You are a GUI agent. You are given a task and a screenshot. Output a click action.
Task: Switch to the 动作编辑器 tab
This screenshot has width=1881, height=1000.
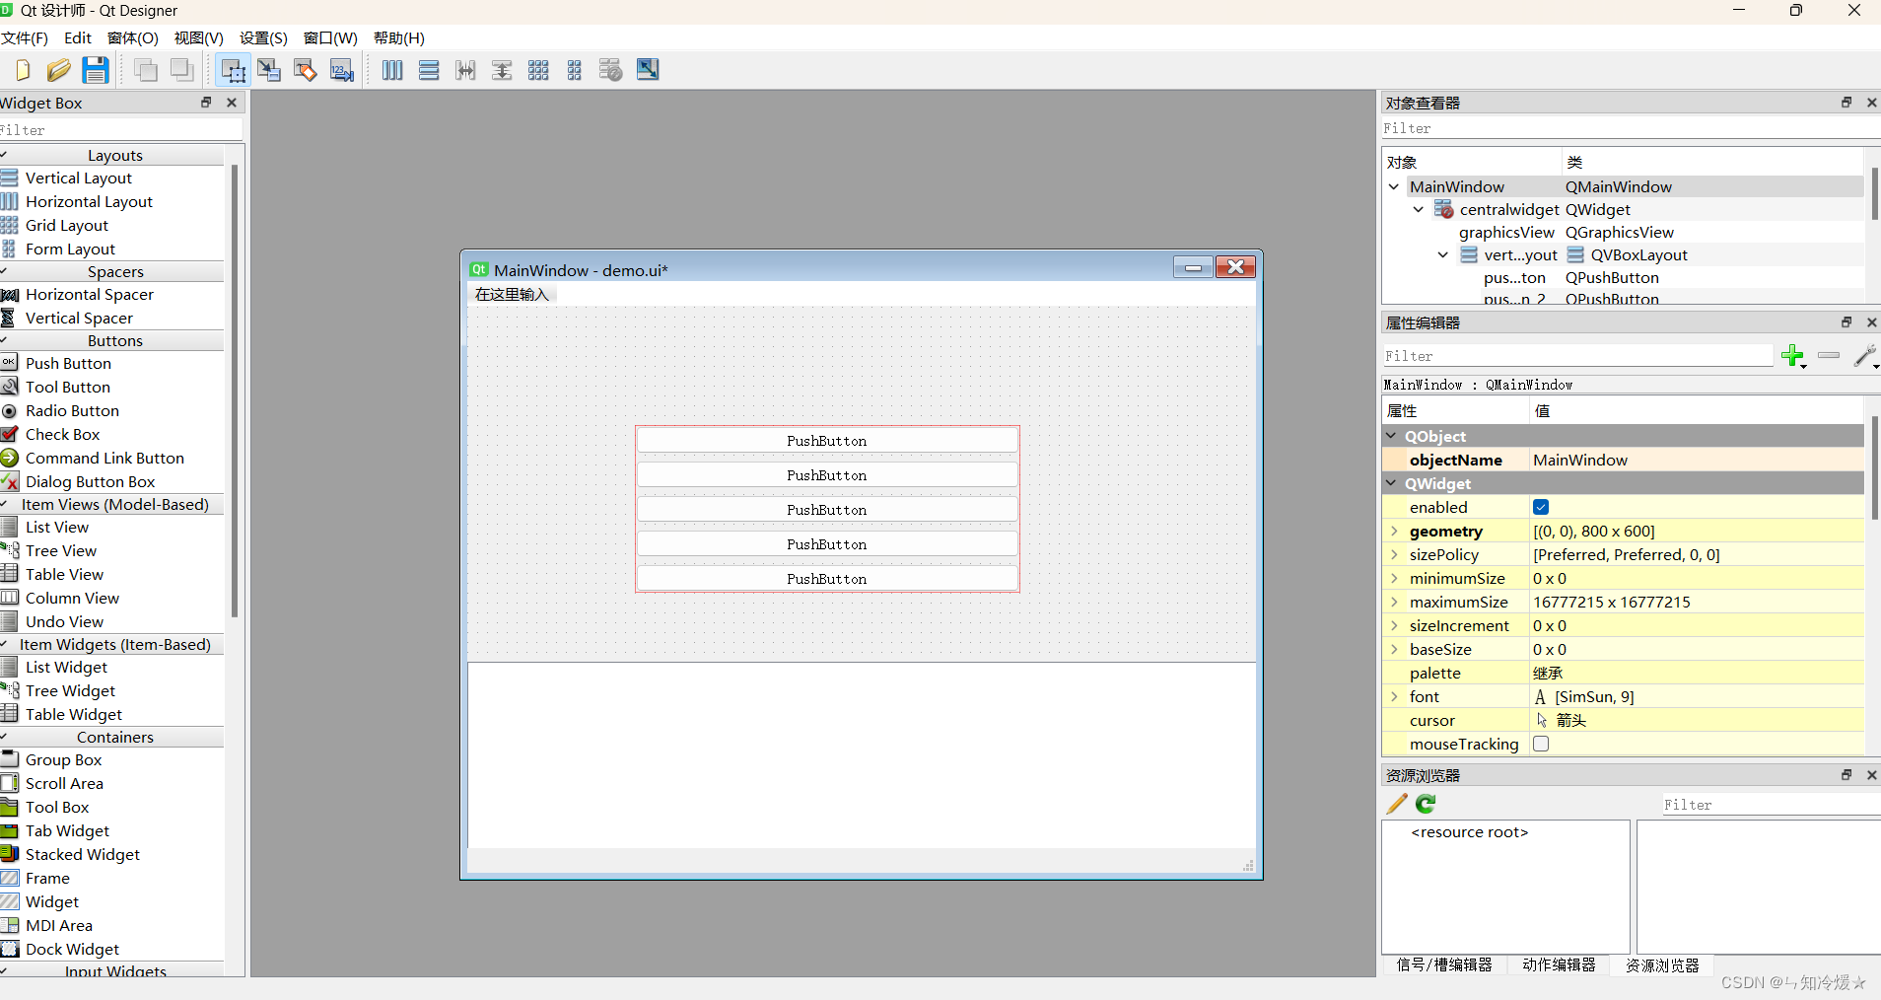pyautogui.click(x=1558, y=964)
